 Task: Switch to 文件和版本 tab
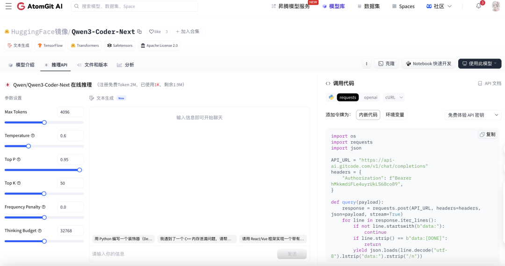(x=92, y=65)
